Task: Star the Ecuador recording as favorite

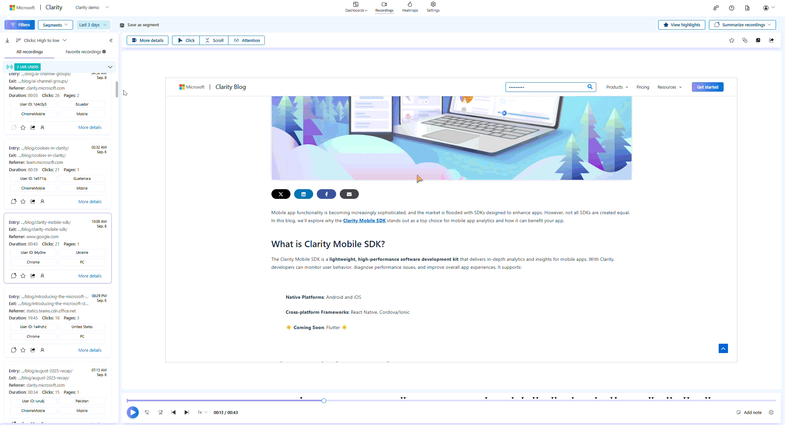Action: [23, 127]
